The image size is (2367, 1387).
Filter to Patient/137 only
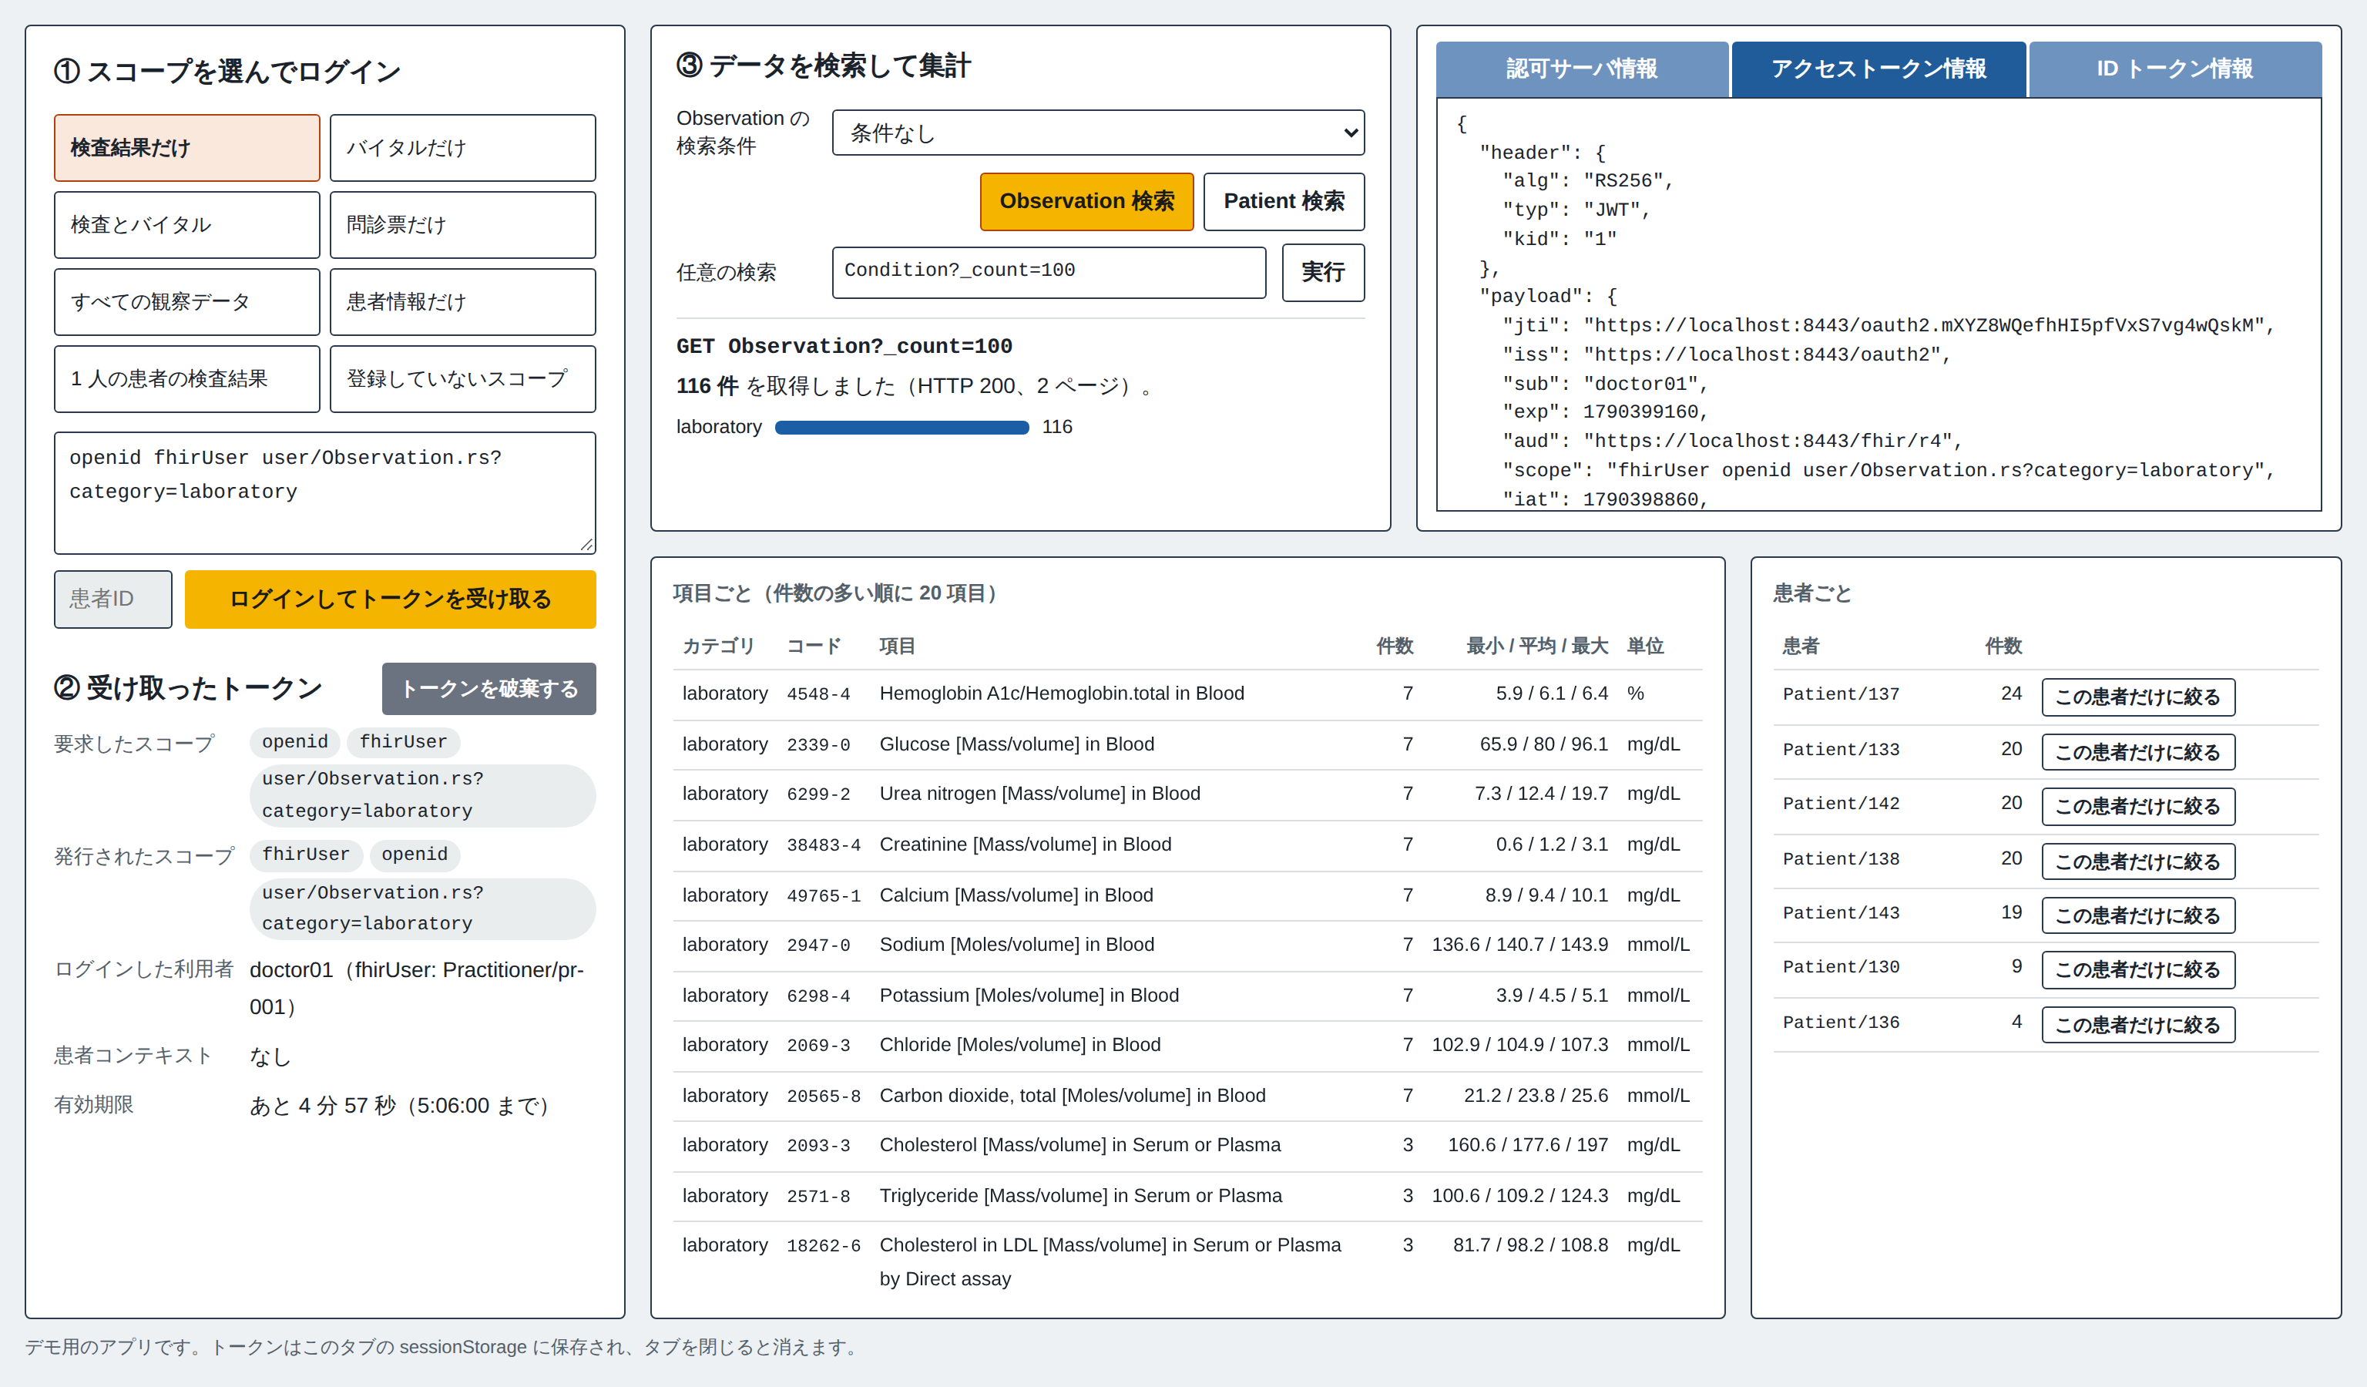point(2138,697)
